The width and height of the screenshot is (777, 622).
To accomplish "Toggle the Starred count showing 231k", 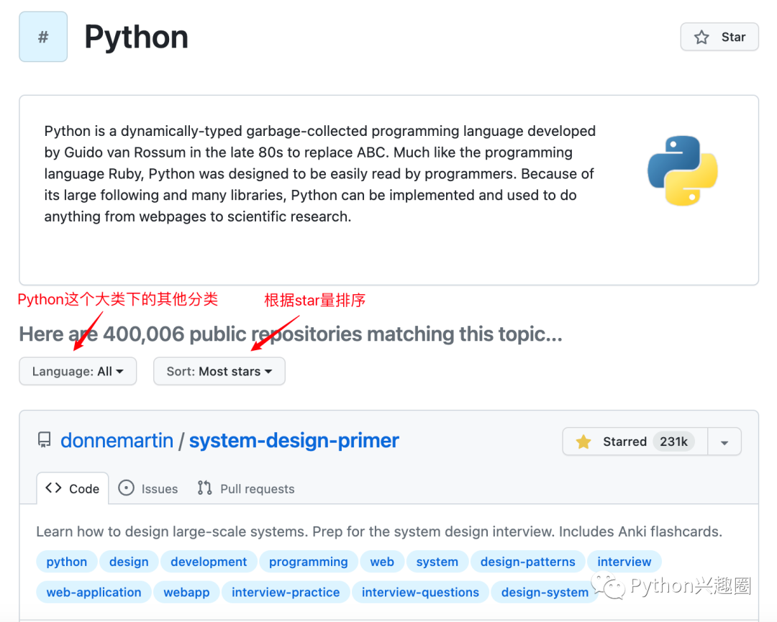I will (674, 442).
